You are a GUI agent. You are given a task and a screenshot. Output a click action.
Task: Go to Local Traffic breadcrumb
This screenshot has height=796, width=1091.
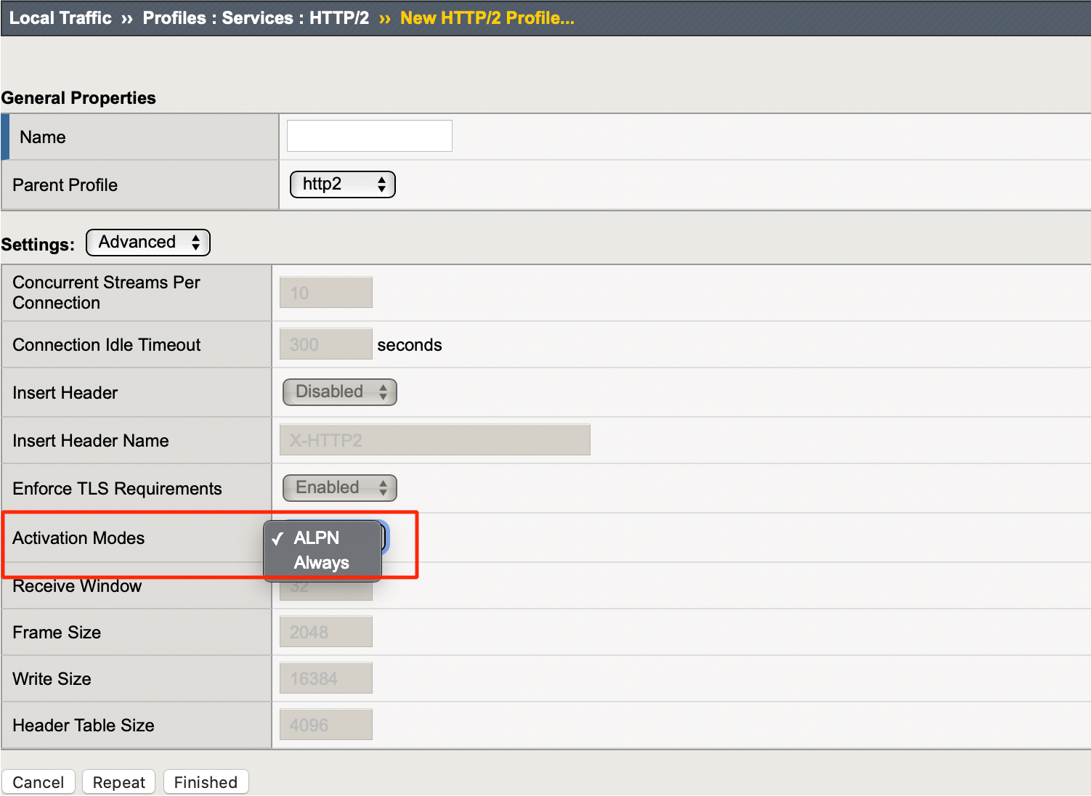pos(60,18)
